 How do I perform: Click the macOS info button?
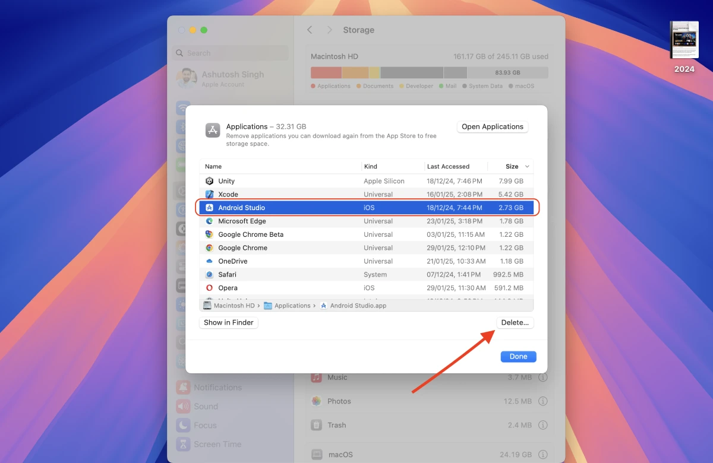(542, 455)
